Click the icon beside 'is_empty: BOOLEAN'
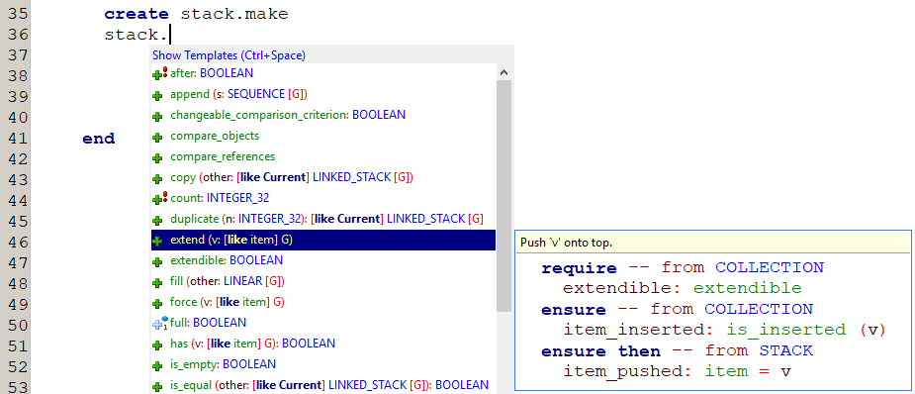This screenshot has width=915, height=394. point(157,365)
